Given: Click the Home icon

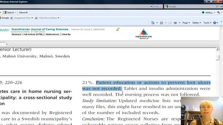Looking at the screenshot, I should point(153,23).
